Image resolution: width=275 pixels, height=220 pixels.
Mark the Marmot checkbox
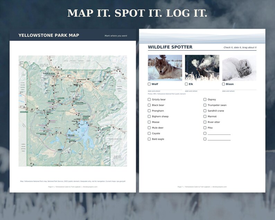[205, 116]
